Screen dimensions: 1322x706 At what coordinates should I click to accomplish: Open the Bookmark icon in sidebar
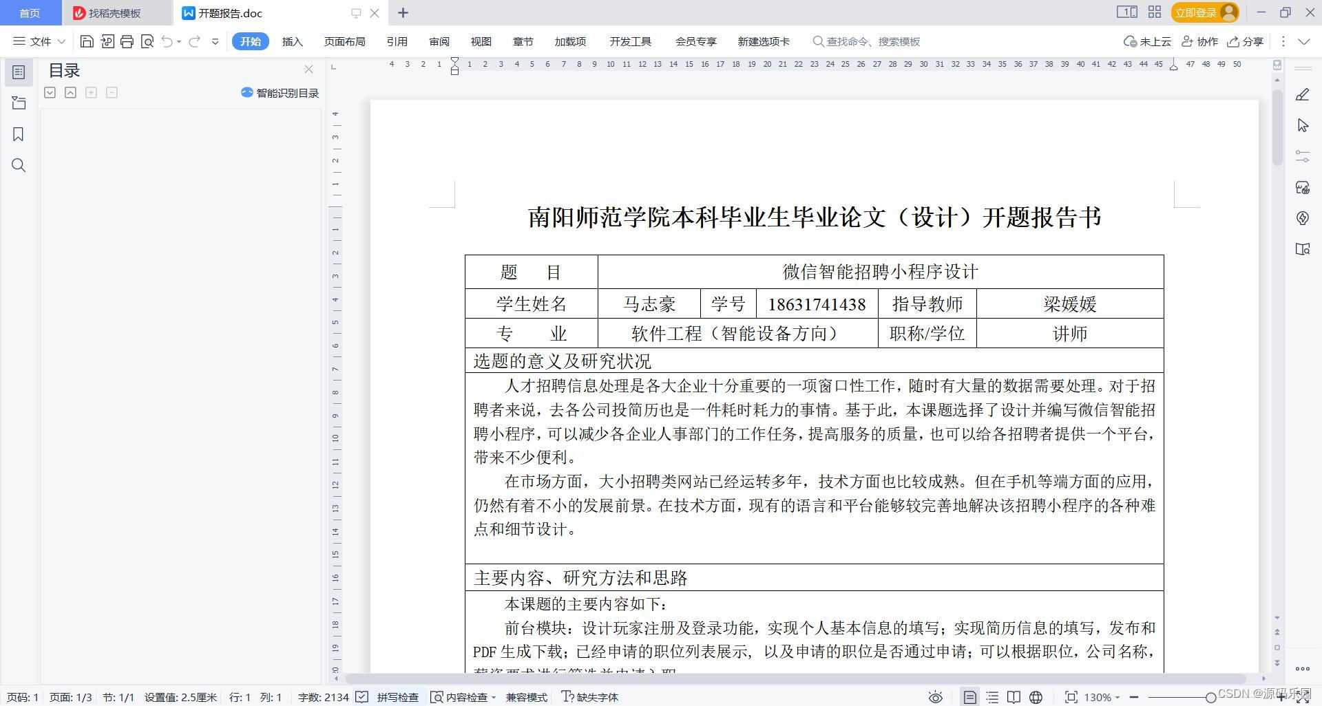[x=19, y=134]
